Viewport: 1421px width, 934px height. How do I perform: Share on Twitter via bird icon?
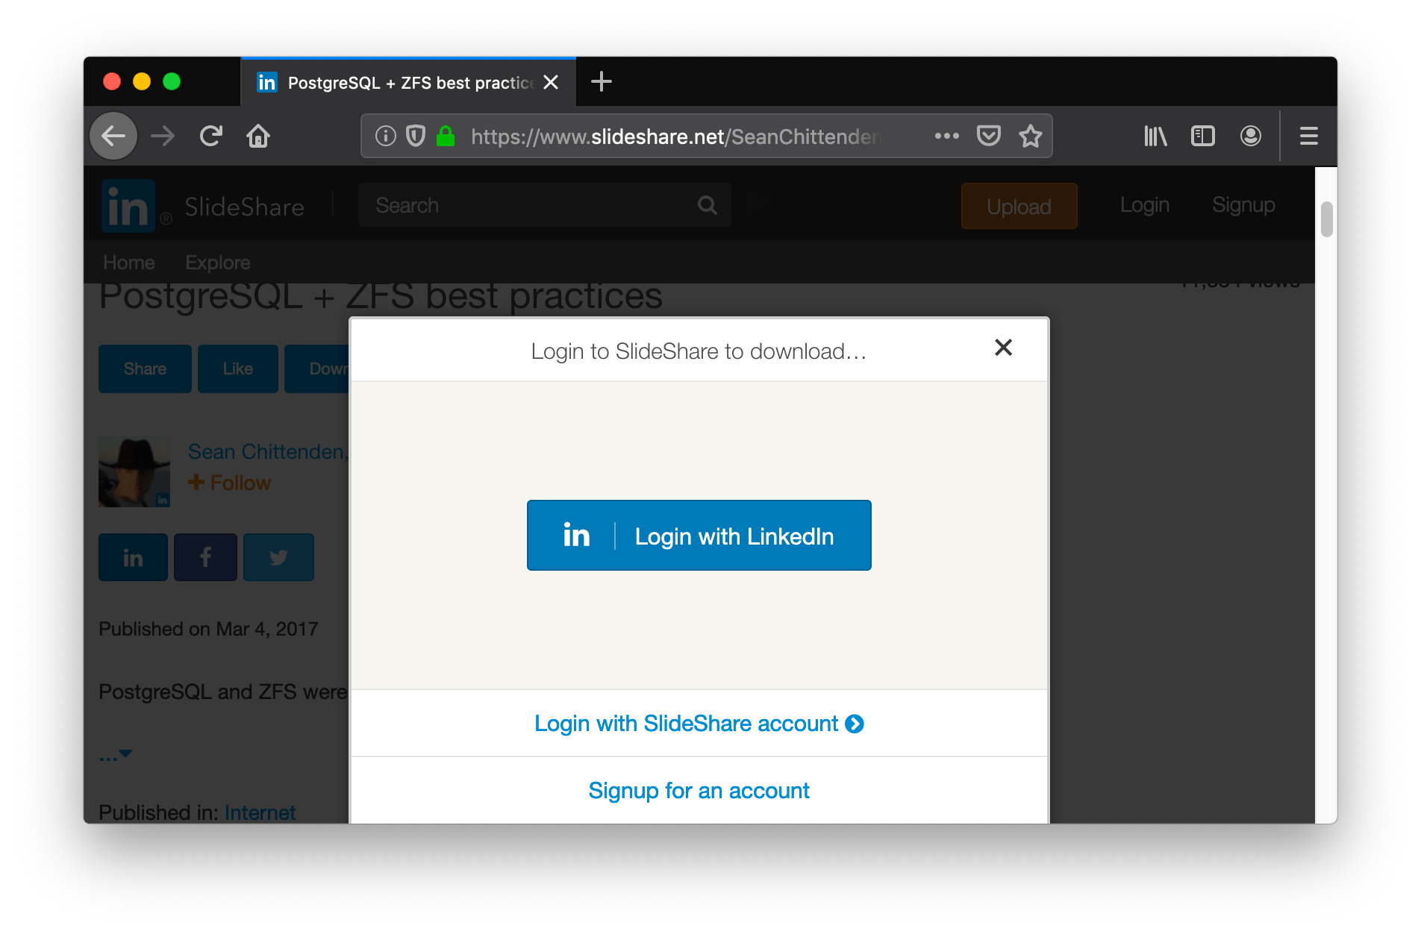278,557
